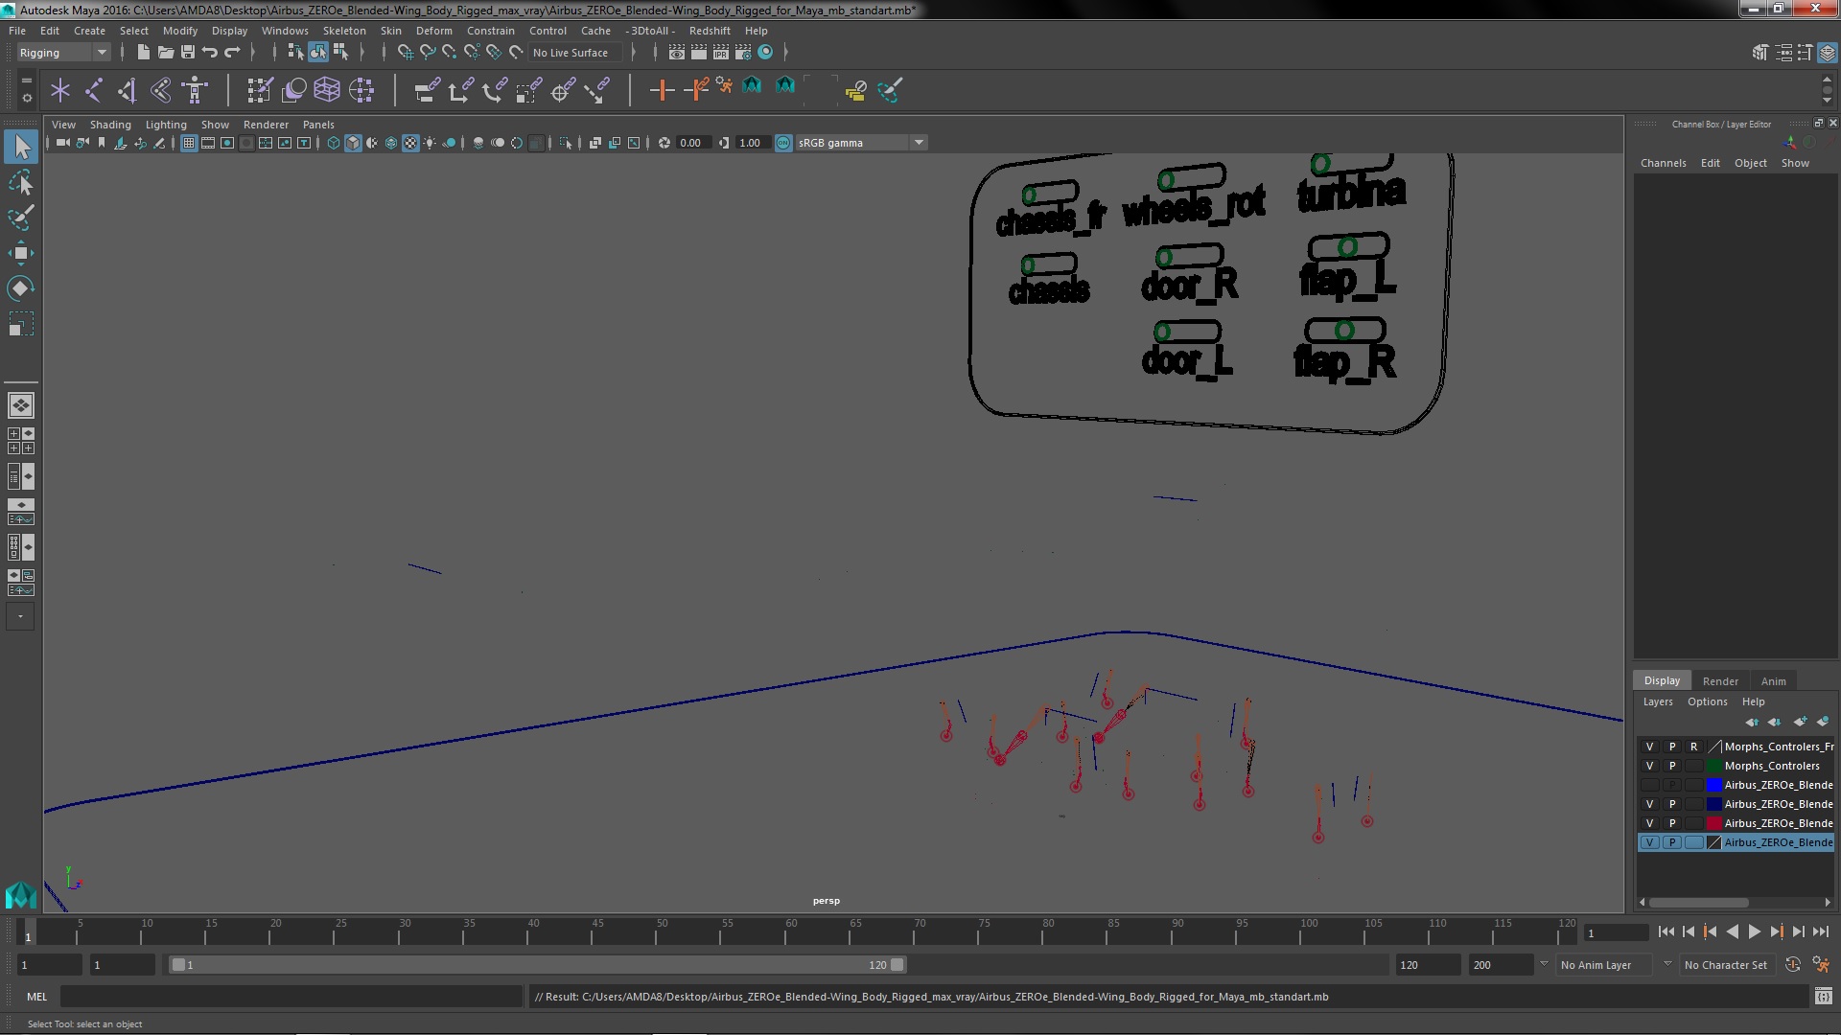The width and height of the screenshot is (1841, 1035).
Task: Start IPR render with IPR icon
Action: [720, 52]
